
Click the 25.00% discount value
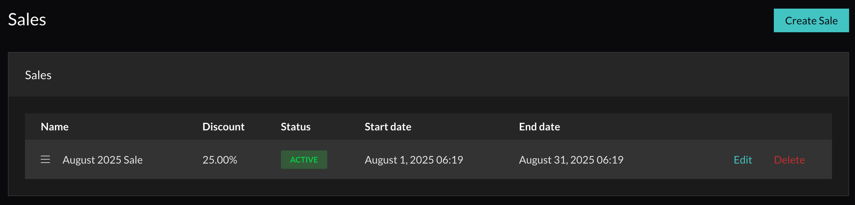(x=220, y=159)
